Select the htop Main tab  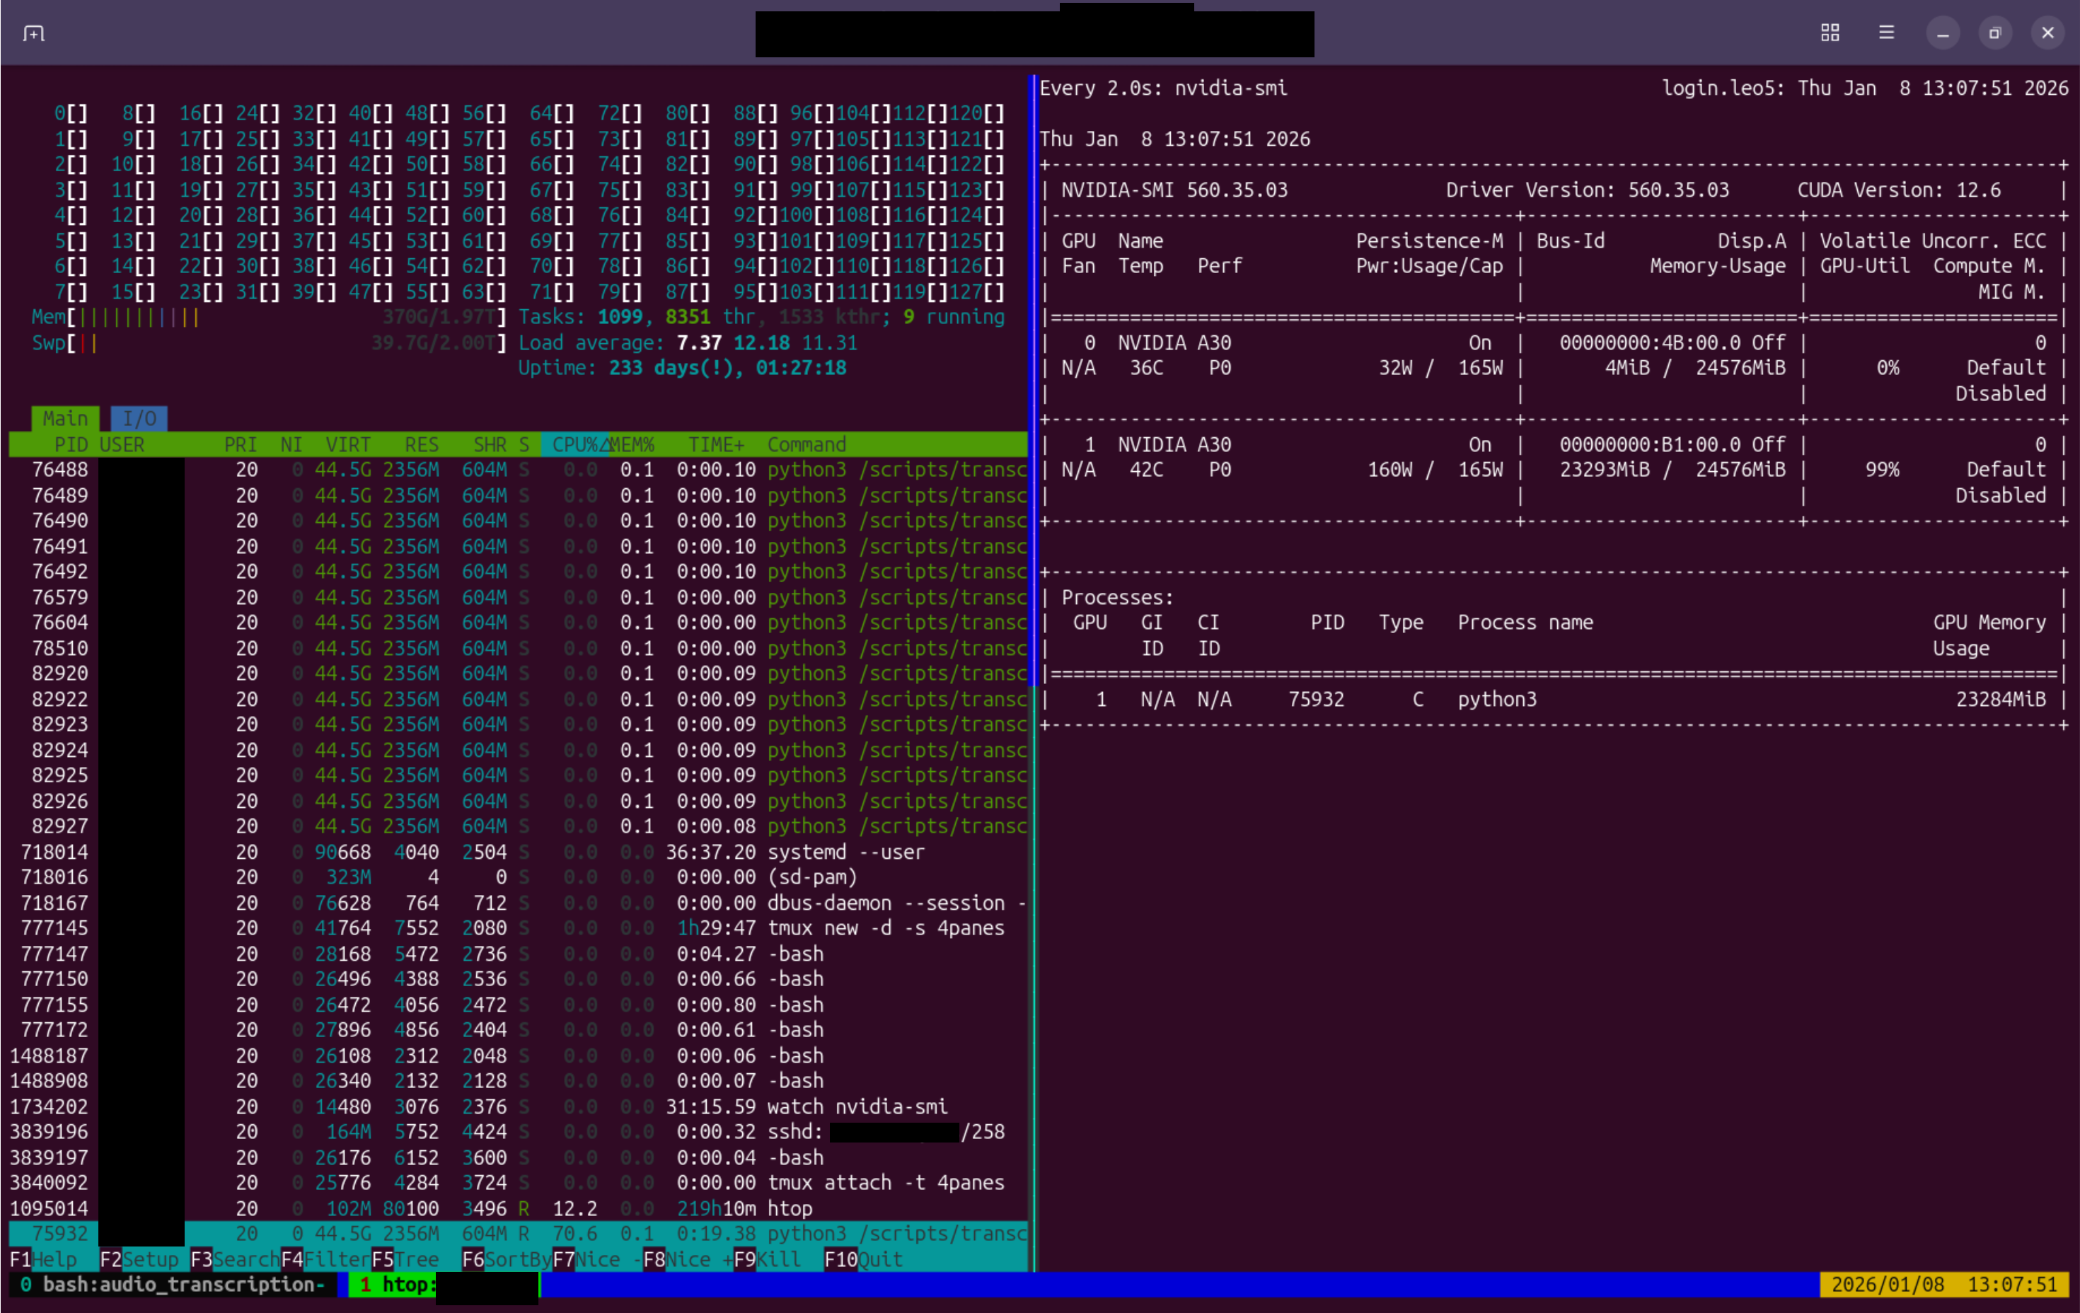point(65,419)
